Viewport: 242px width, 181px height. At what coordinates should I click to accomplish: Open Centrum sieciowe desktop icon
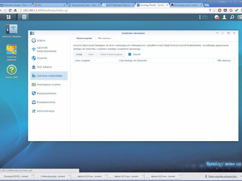click(x=11, y=29)
